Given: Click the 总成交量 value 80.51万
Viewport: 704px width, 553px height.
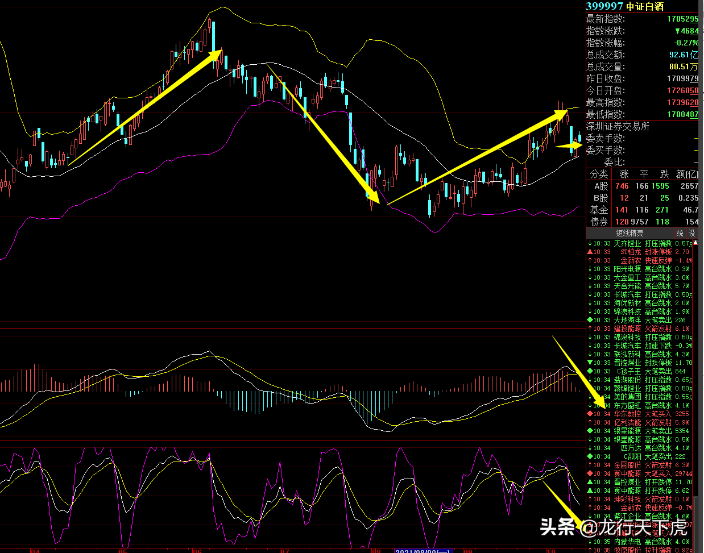Looking at the screenshot, I should [684, 66].
